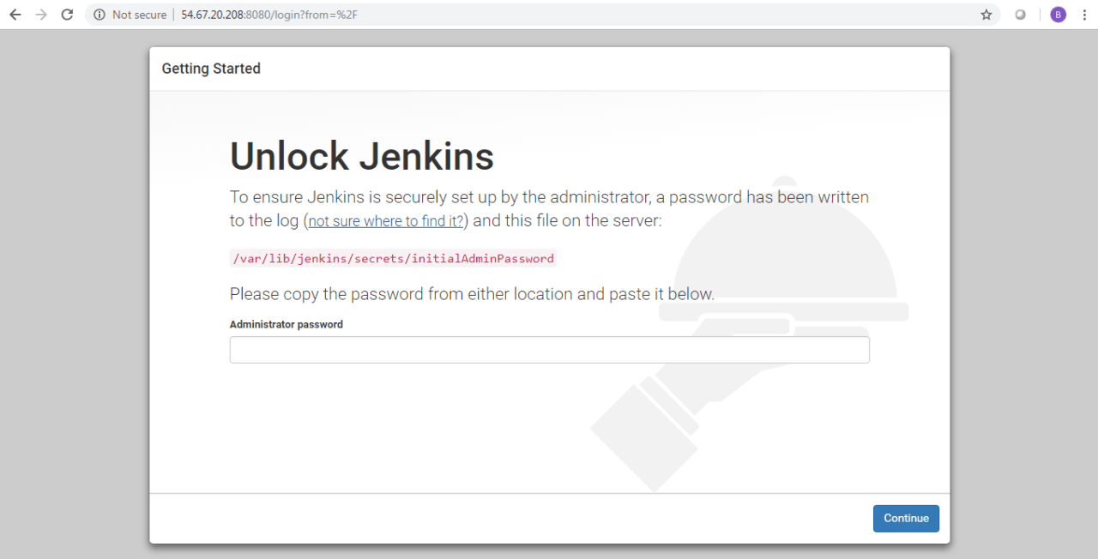Reload the page with the refresh icon
1098x559 pixels.
coord(67,15)
